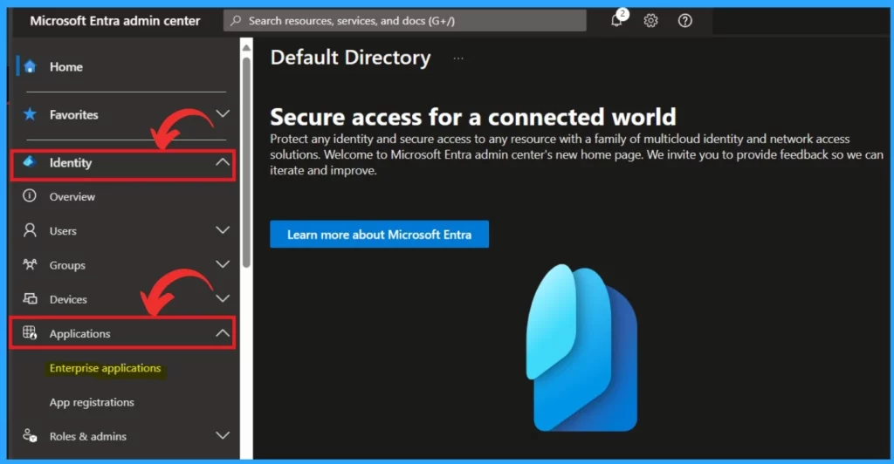Expand the Groups submenu chevron

click(223, 264)
